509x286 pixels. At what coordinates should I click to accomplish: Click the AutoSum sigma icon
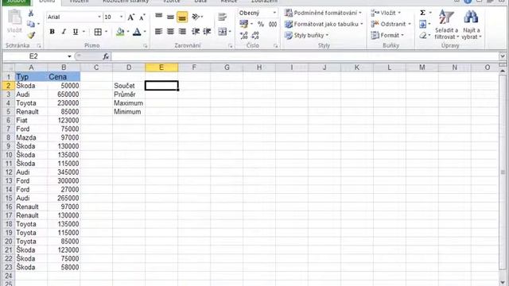click(x=422, y=13)
